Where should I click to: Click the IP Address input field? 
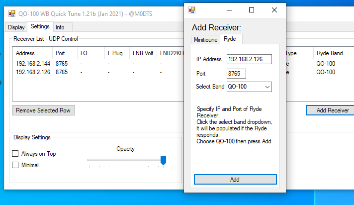pos(249,59)
